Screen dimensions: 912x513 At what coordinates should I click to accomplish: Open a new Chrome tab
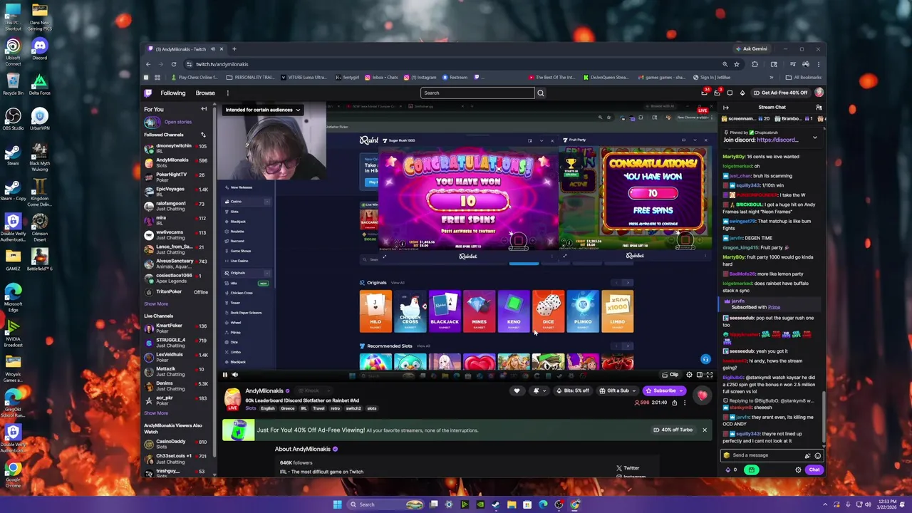point(234,49)
